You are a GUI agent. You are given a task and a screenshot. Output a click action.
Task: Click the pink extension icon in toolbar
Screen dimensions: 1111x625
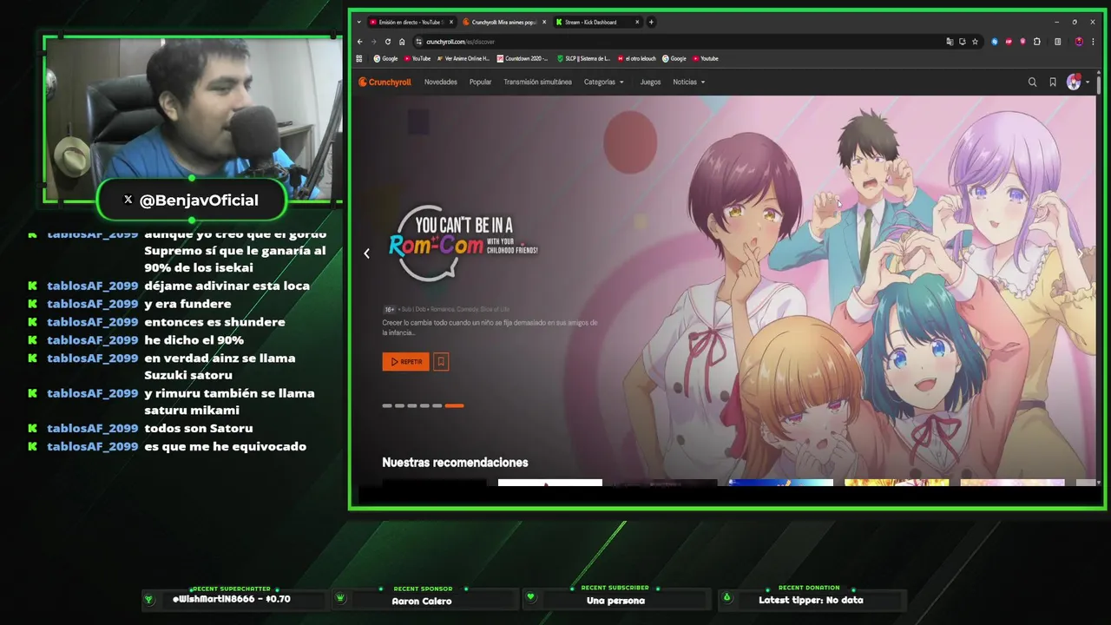point(1022,42)
